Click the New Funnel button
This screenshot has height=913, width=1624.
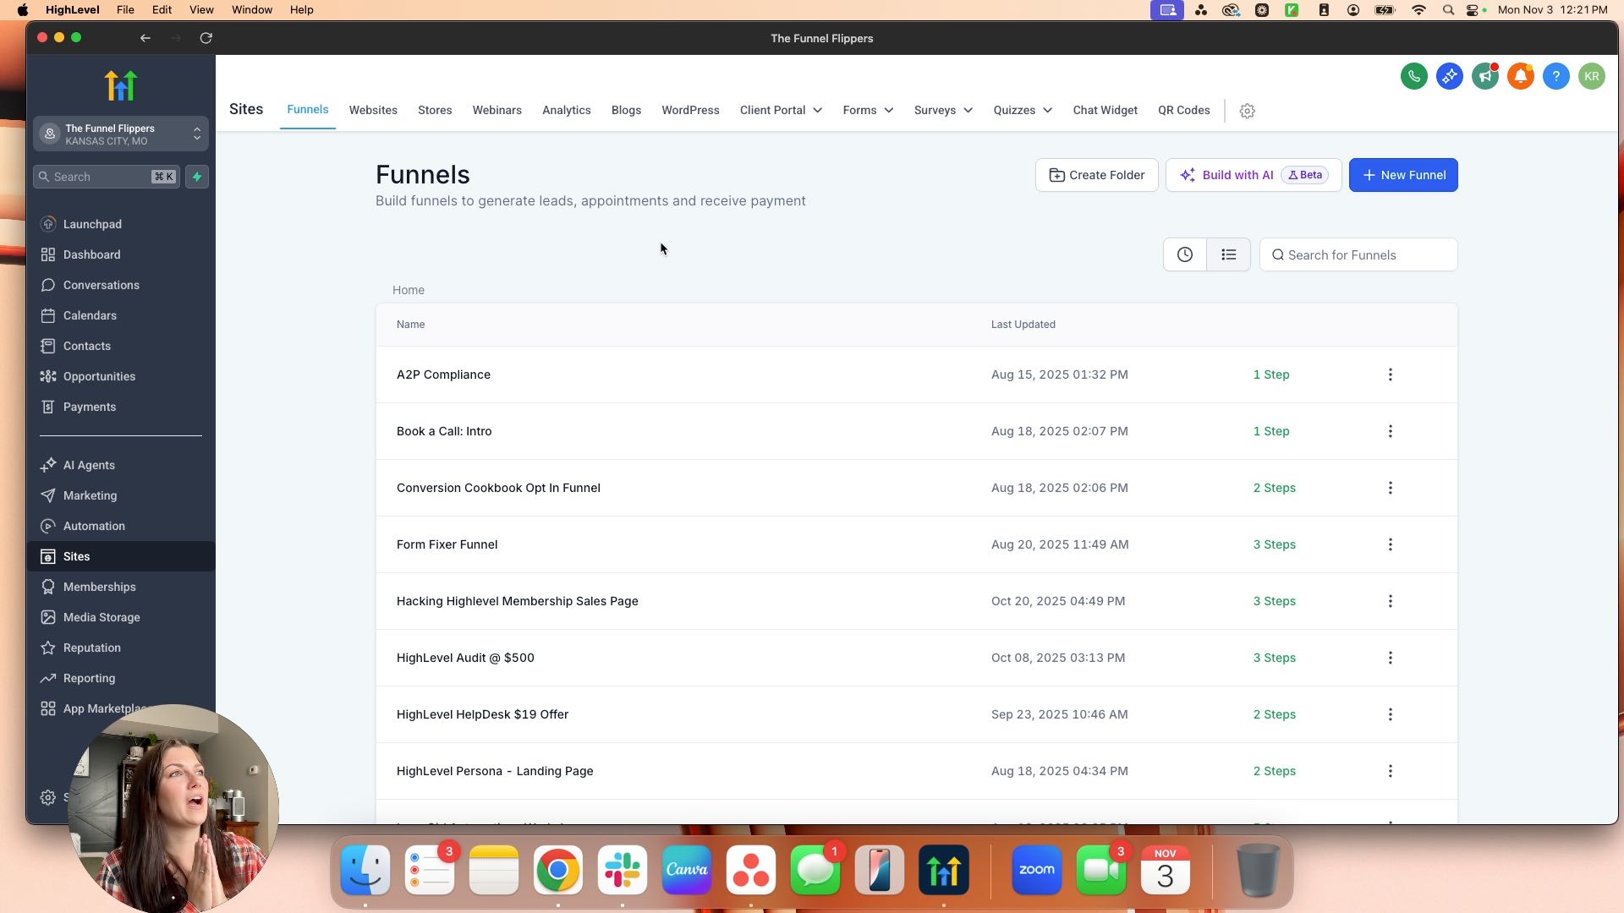tap(1403, 175)
